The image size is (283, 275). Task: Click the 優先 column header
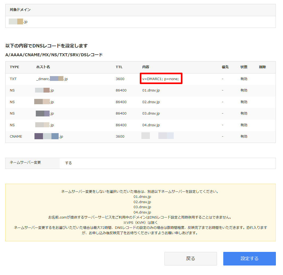click(225, 67)
